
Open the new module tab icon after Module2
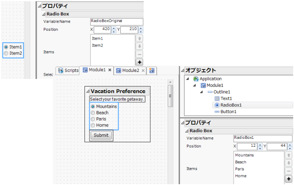point(152,71)
